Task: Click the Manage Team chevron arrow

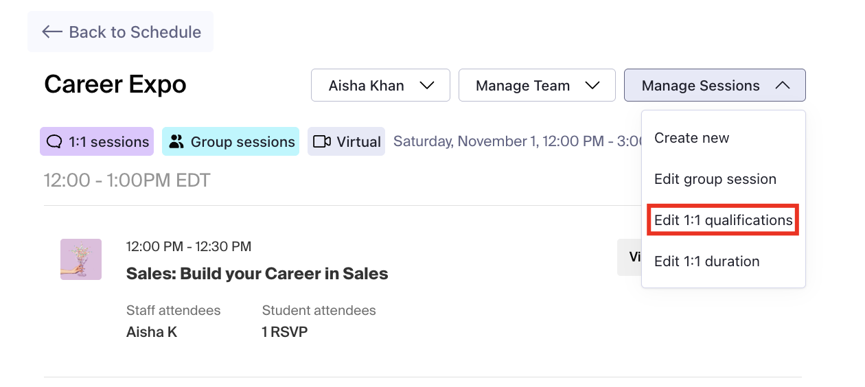Action: pyautogui.click(x=592, y=86)
